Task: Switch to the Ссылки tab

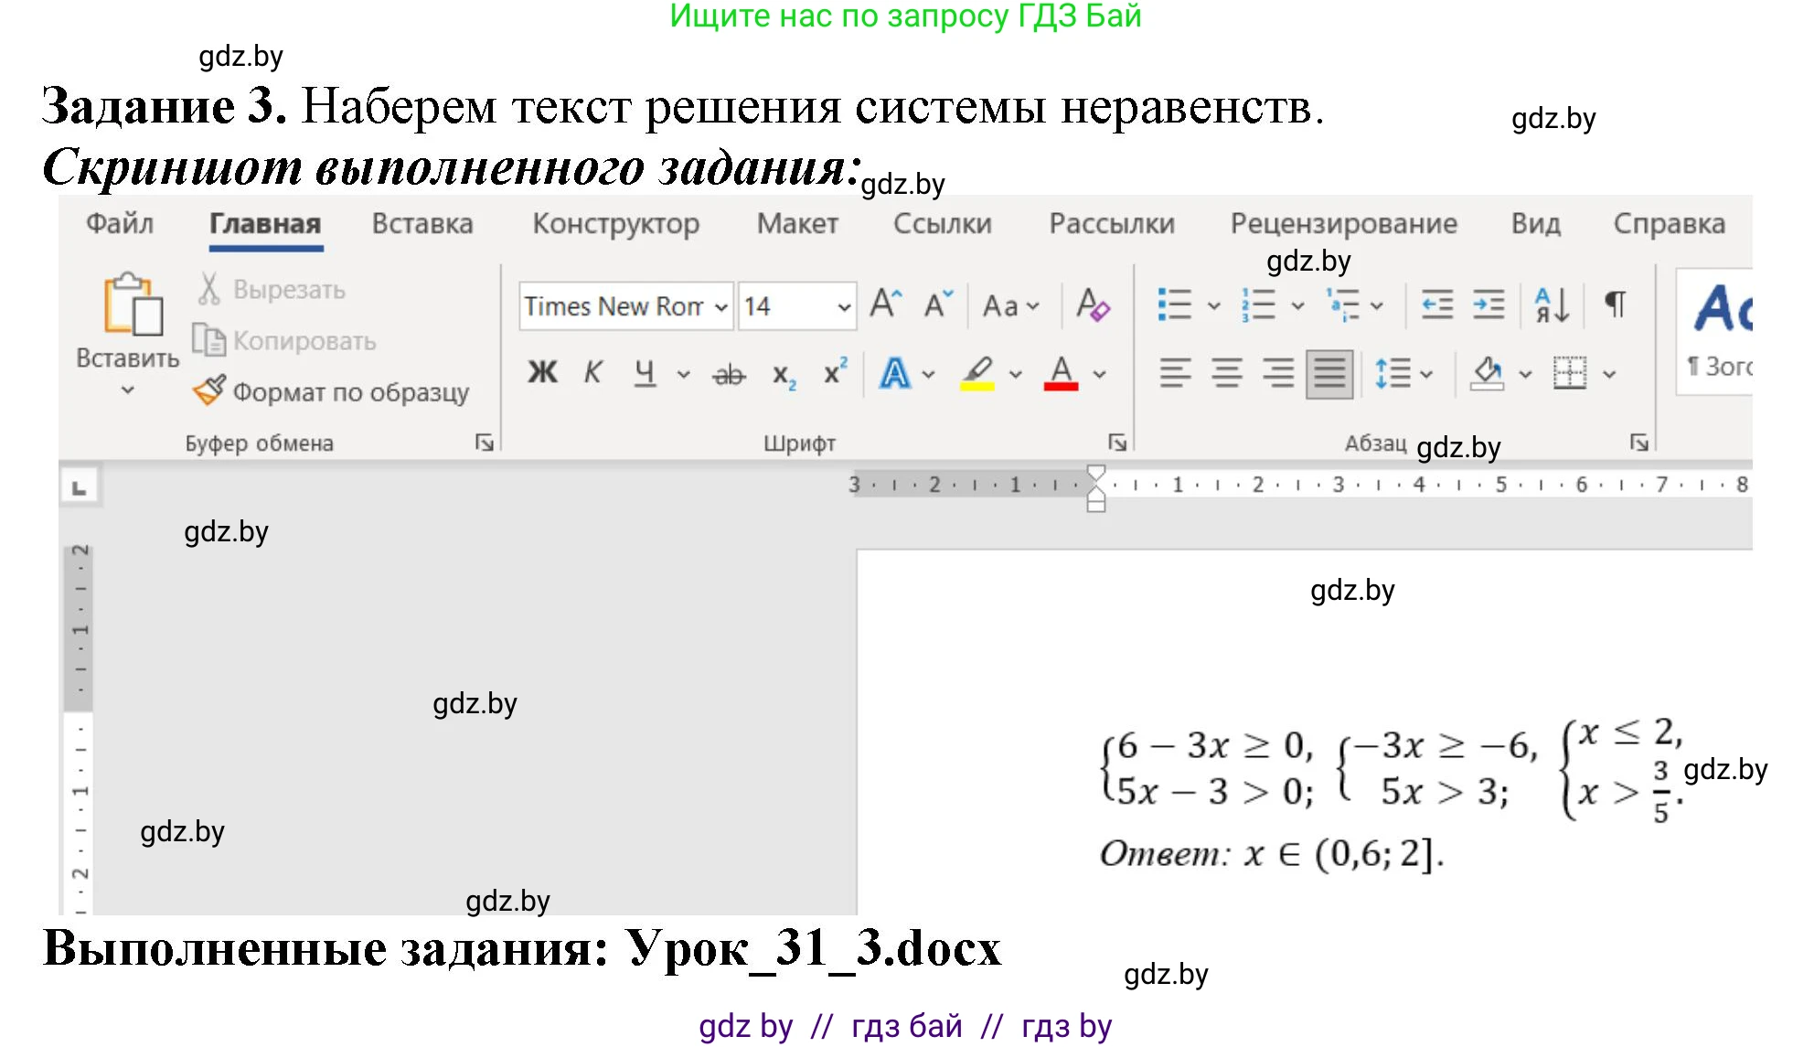Action: pos(943,224)
